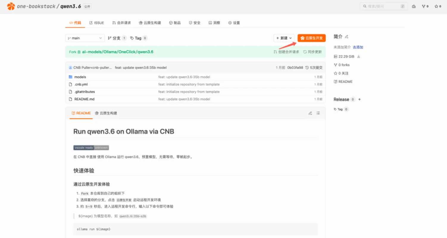Edit README with the pencil icon

[x=310, y=113]
